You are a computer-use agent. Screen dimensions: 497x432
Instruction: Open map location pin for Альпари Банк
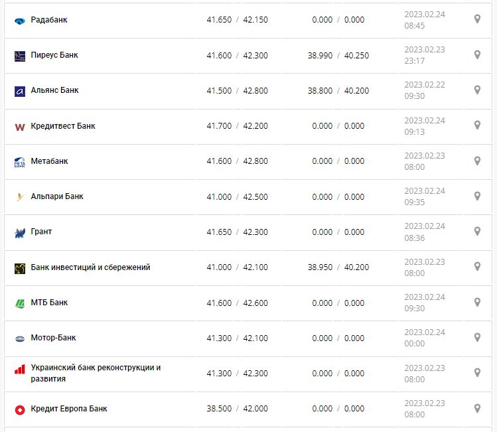tap(476, 196)
